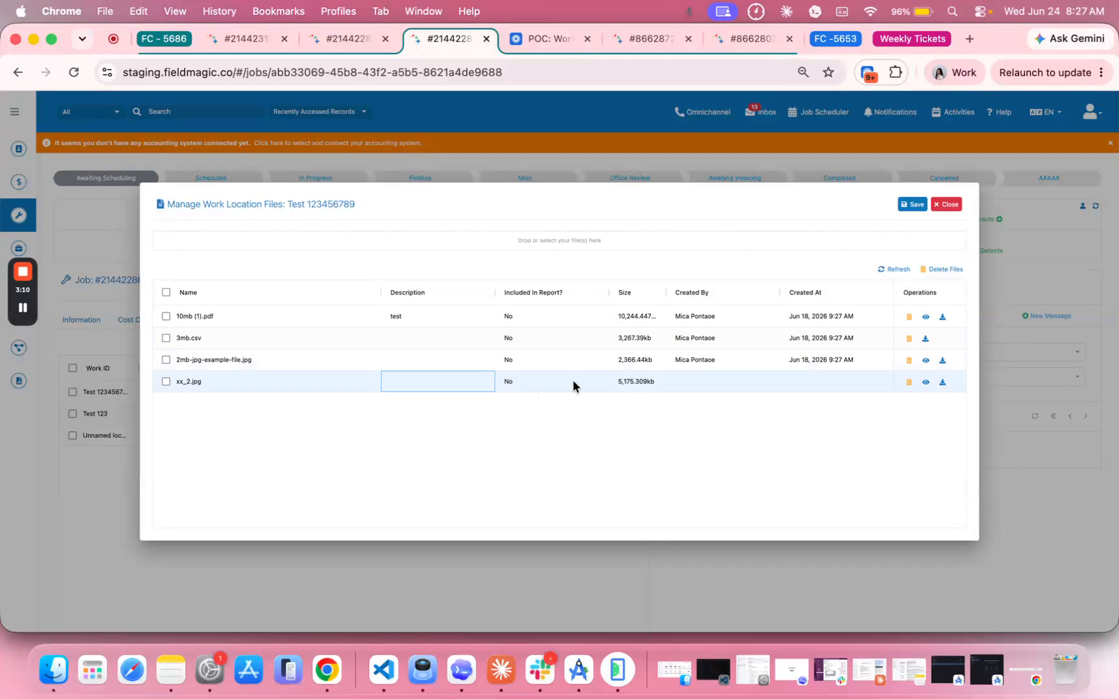Edit the xx_2.jpg description field
Screen dimensions: 1119x699
[x=438, y=381]
